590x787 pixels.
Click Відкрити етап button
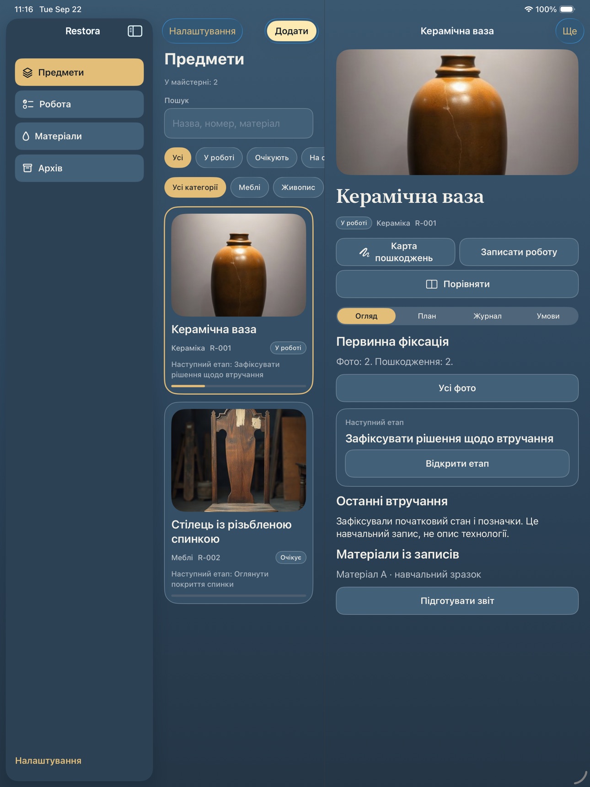tap(457, 464)
